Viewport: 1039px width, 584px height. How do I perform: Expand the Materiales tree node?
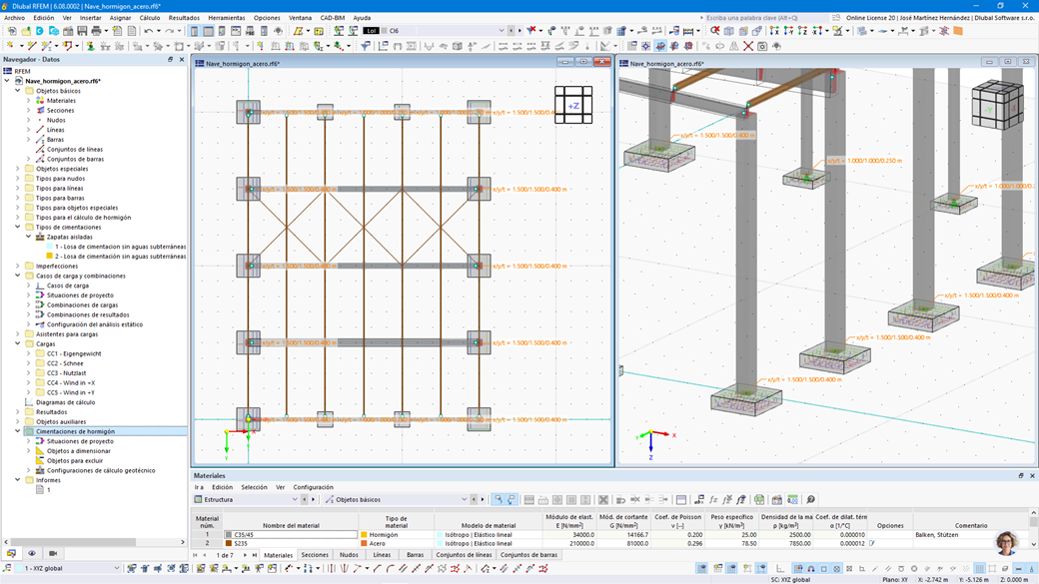(x=29, y=101)
